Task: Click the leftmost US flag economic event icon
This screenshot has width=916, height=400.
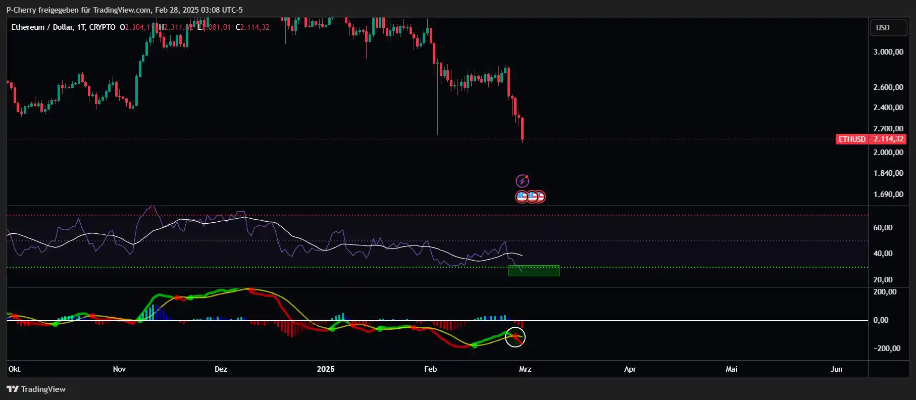Action: point(522,196)
